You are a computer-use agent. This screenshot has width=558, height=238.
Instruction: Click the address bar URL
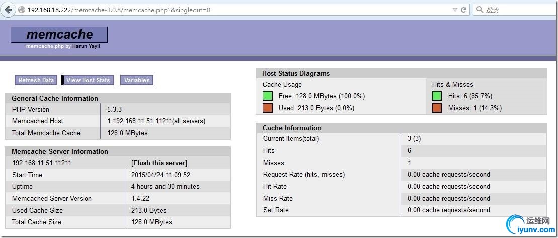(x=119, y=10)
